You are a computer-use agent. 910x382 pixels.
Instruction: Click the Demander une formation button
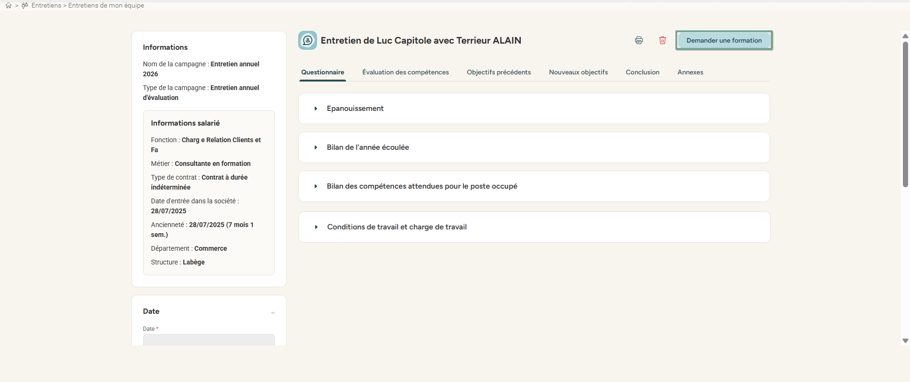(724, 40)
